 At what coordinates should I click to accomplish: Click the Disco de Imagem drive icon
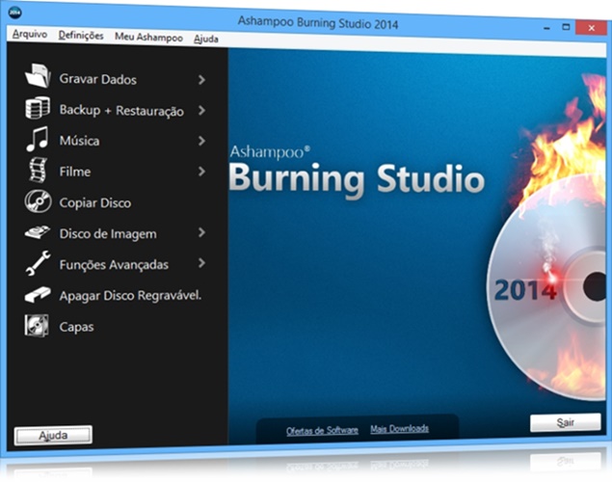click(x=38, y=232)
